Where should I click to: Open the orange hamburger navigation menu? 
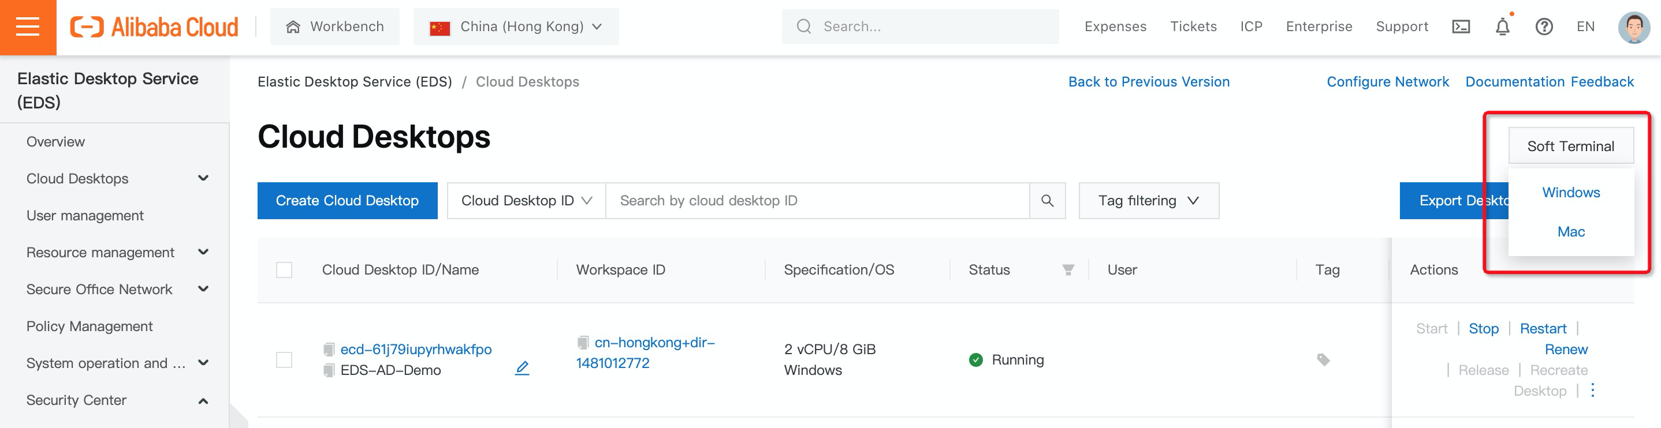(28, 27)
